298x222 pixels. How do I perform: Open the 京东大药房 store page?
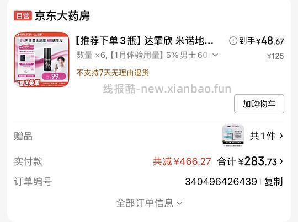(x=62, y=16)
